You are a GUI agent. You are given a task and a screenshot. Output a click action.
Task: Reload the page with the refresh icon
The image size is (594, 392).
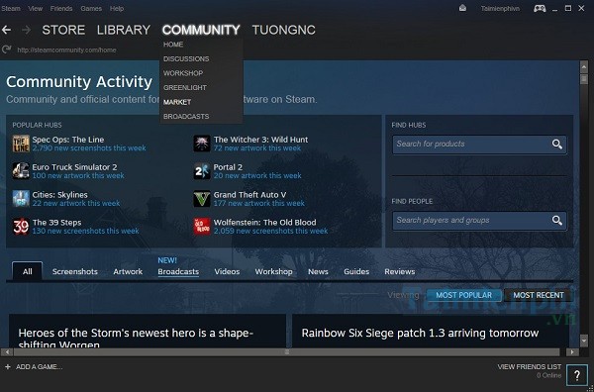coord(6,49)
